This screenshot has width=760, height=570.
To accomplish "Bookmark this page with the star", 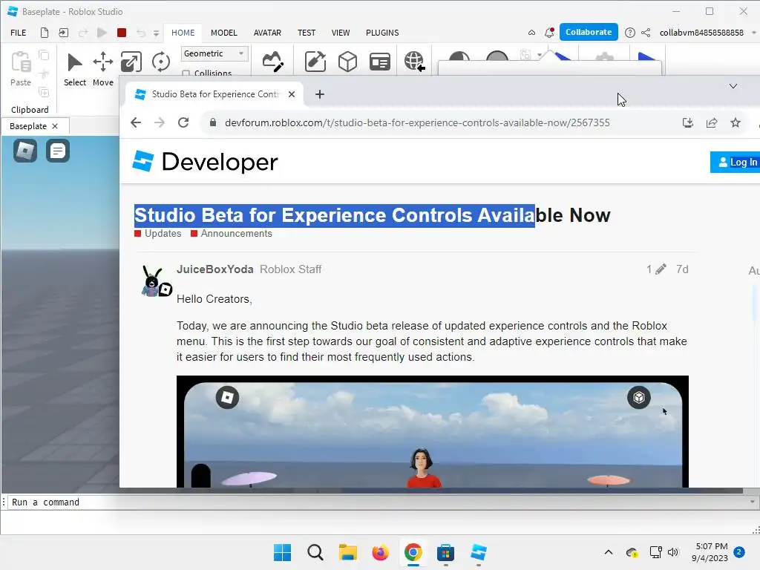I will click(736, 122).
